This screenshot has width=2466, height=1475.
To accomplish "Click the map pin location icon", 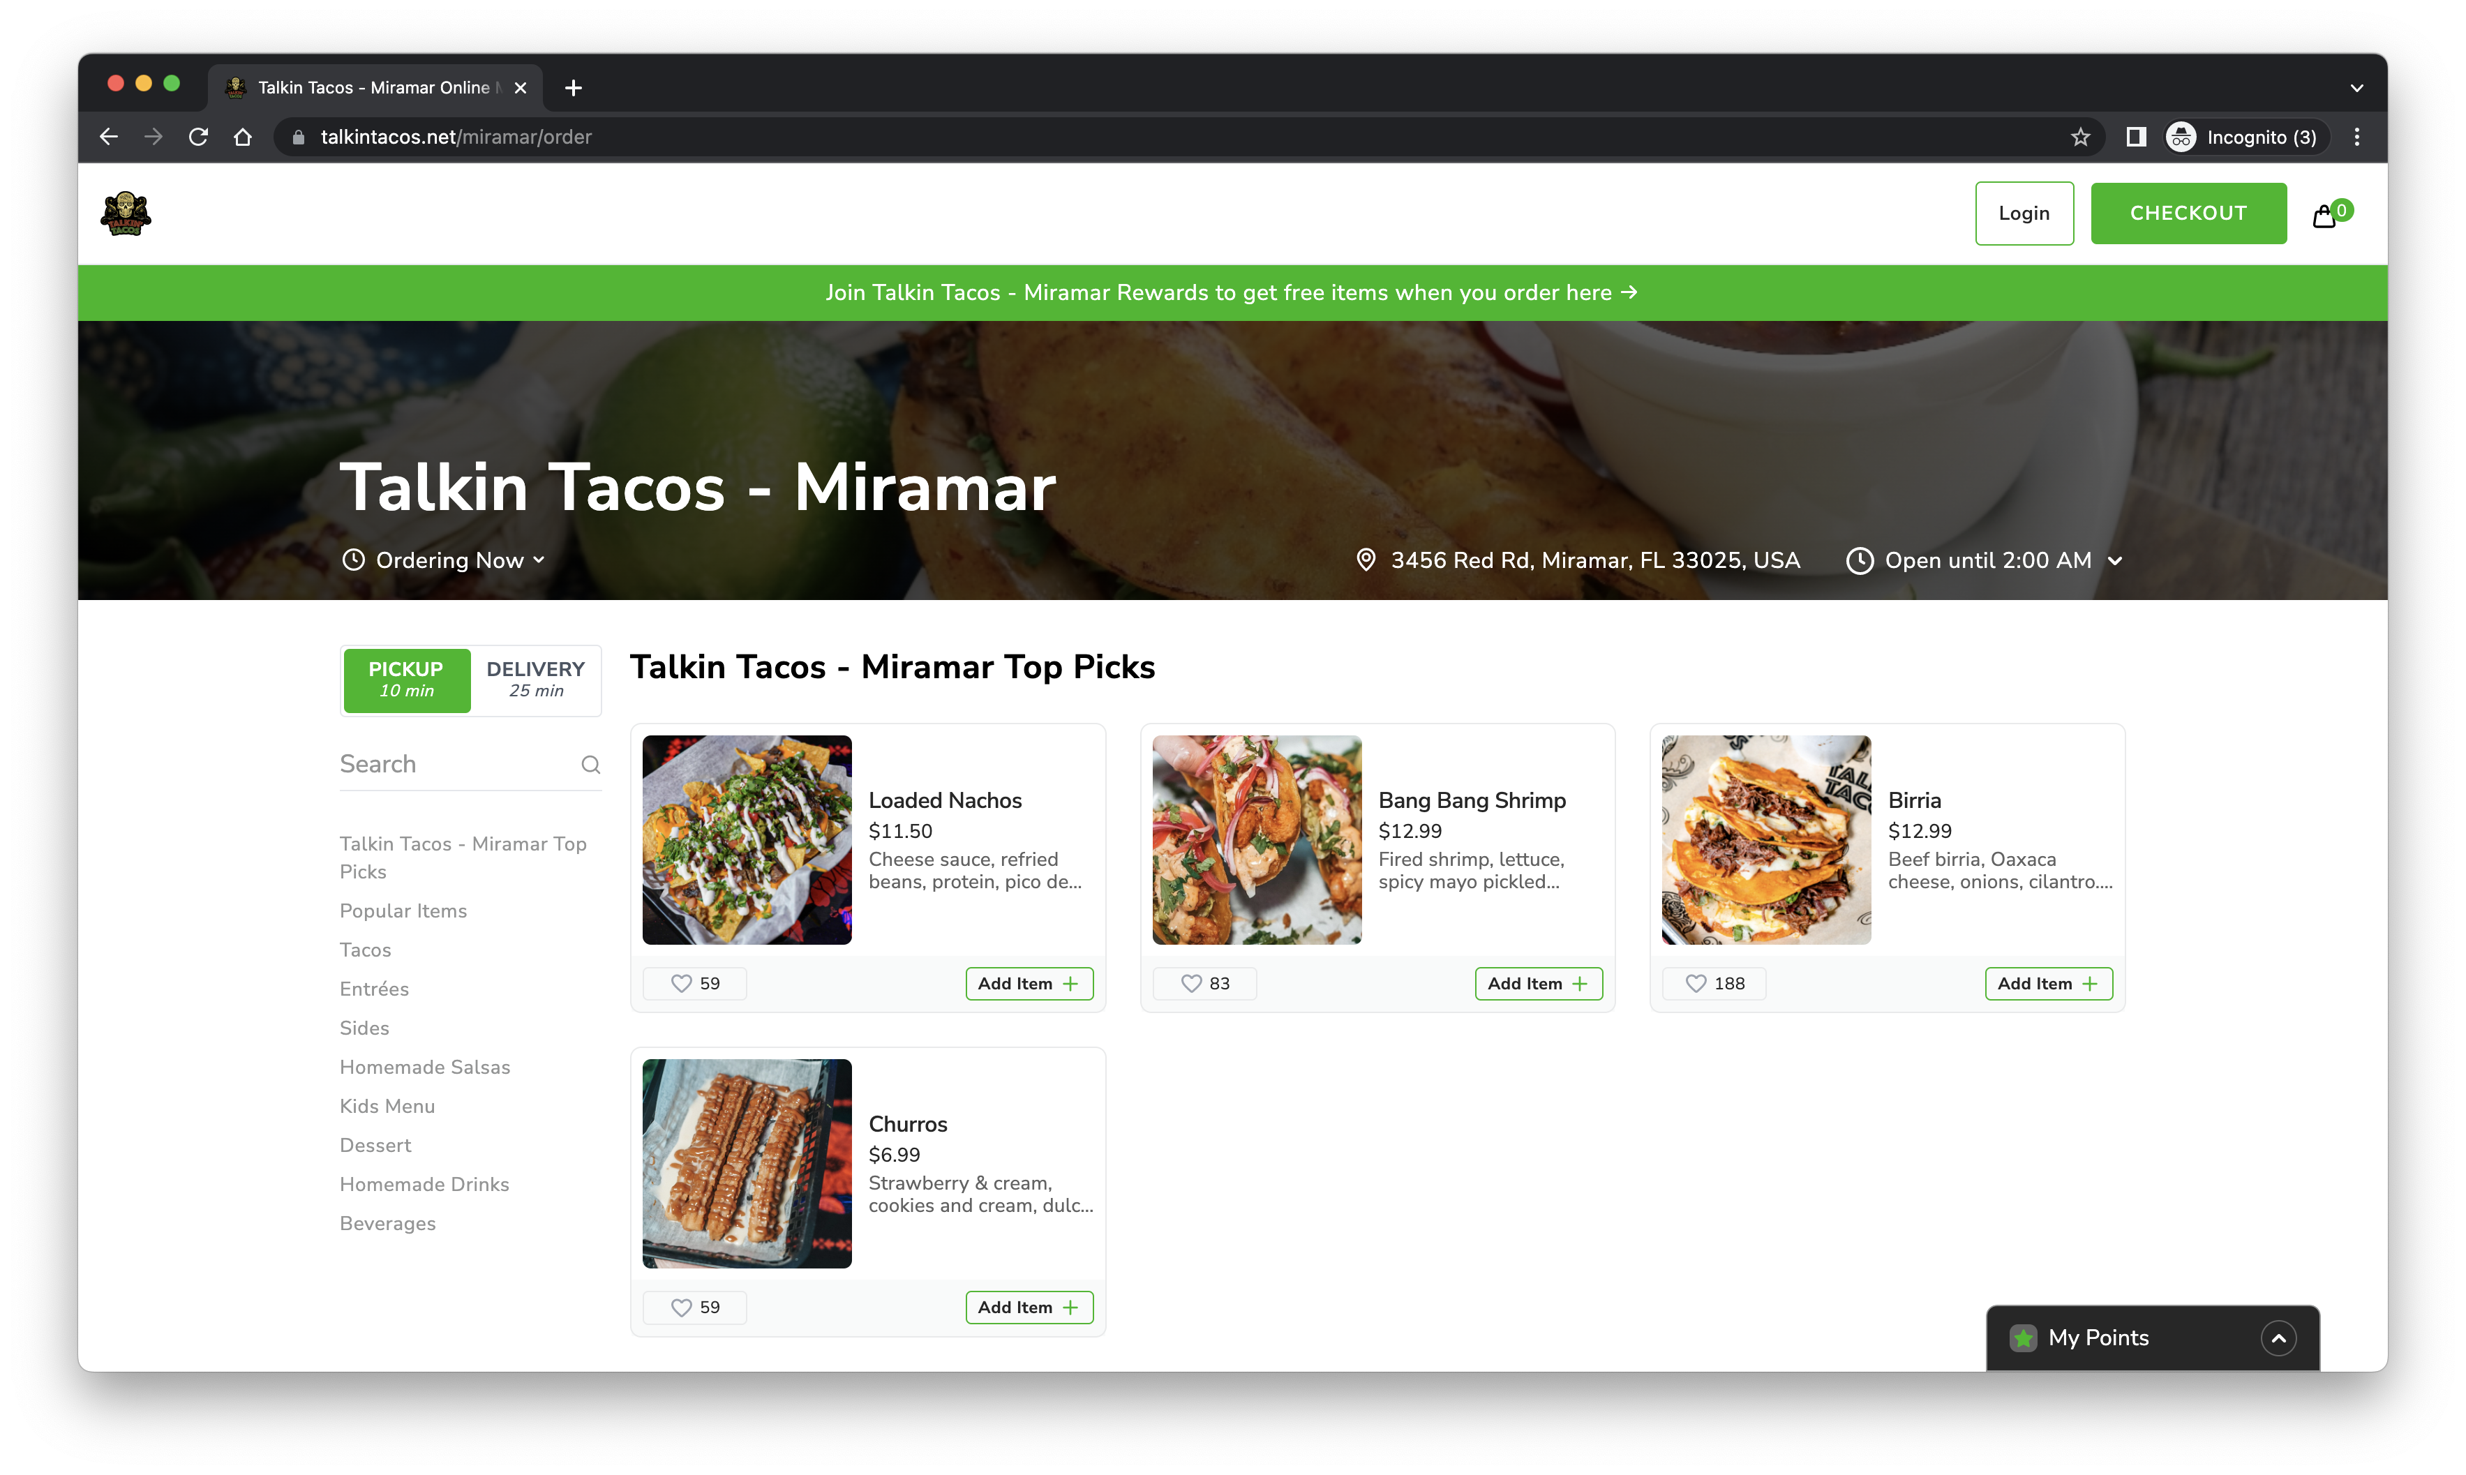I will click(x=1367, y=560).
